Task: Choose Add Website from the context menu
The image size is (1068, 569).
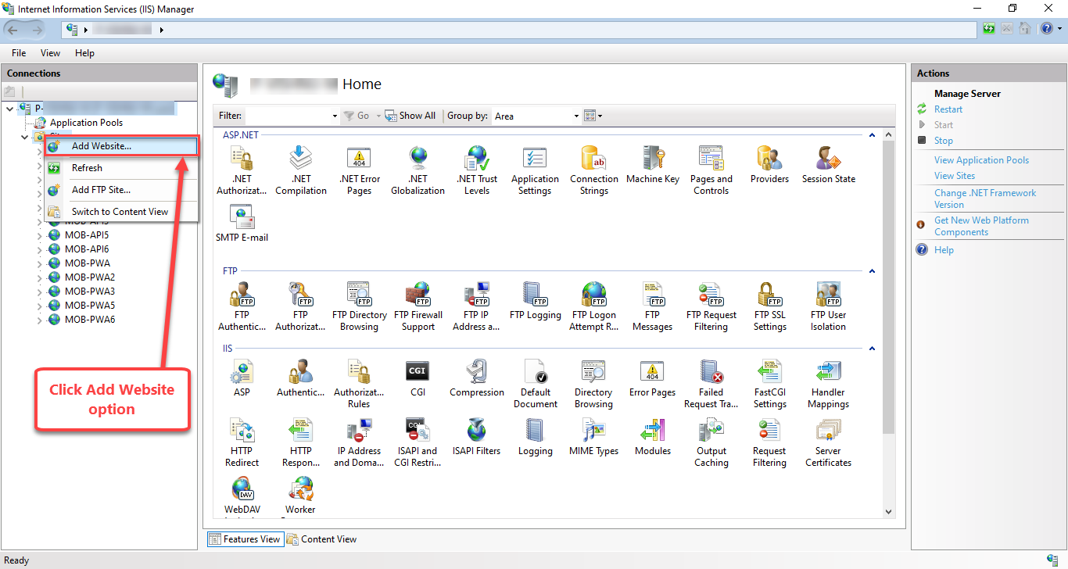Action: click(x=100, y=145)
